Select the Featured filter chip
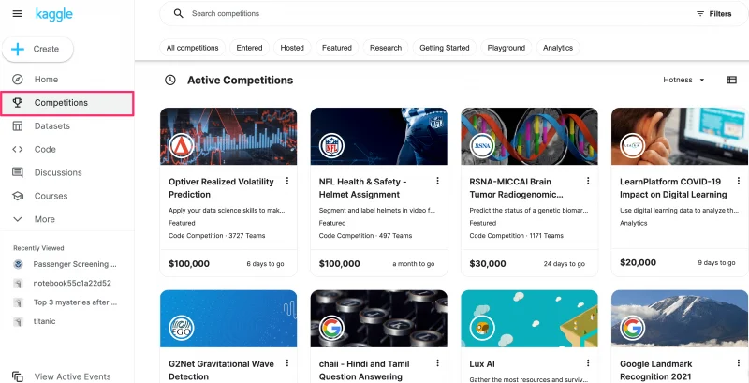 click(x=337, y=48)
